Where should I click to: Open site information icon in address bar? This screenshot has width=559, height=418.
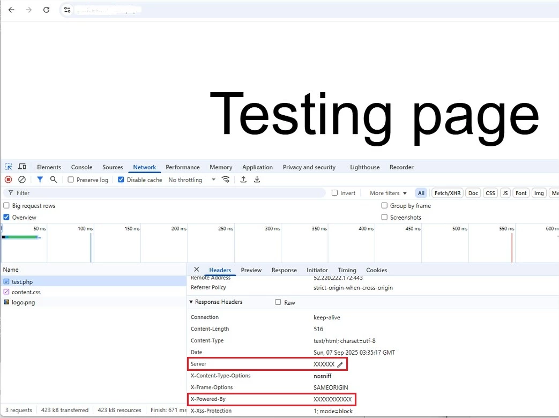[x=67, y=10]
